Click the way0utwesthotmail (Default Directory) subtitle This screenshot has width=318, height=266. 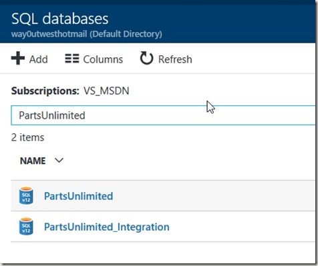[x=87, y=34]
